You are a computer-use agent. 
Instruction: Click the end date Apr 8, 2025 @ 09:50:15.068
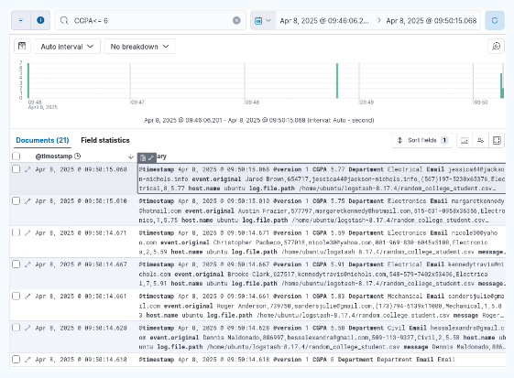tap(432, 21)
